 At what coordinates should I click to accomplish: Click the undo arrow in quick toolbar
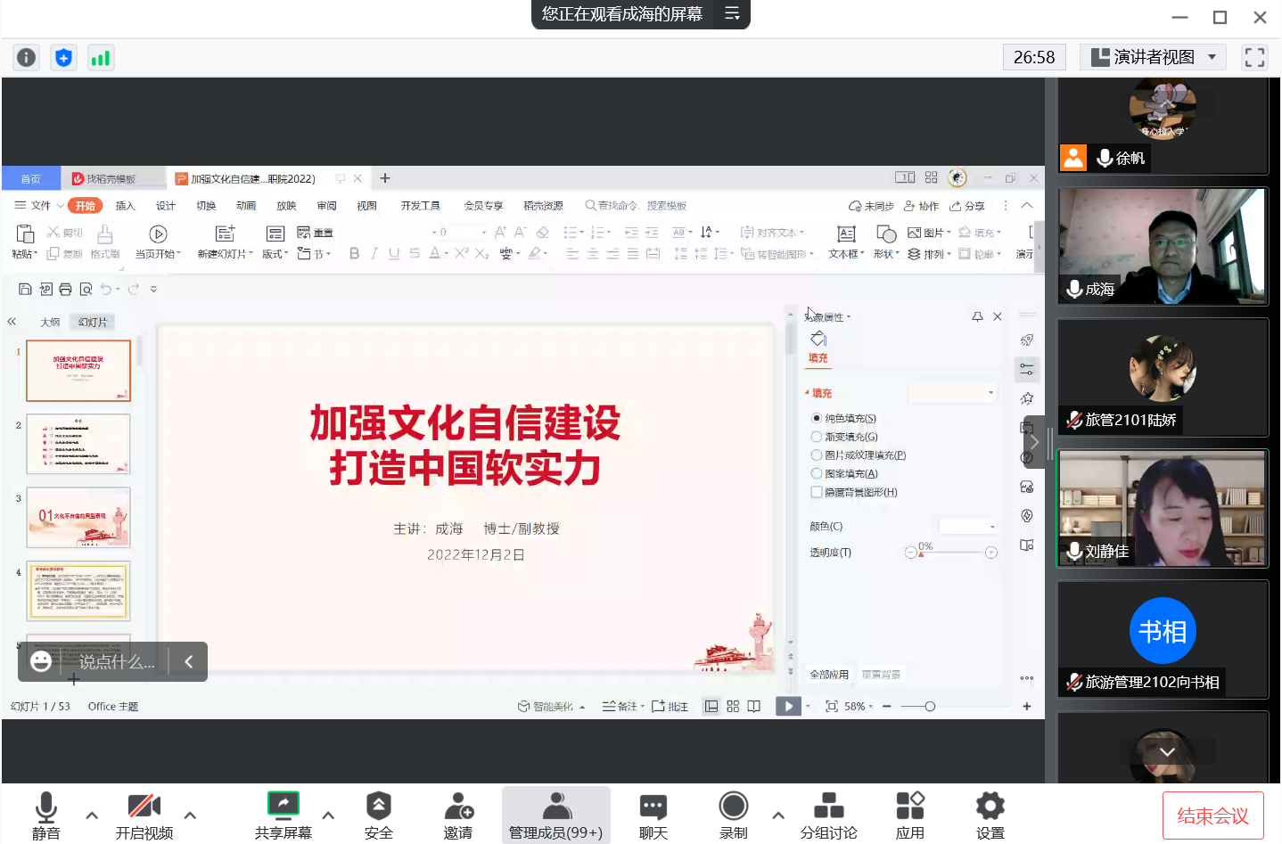pyautogui.click(x=105, y=289)
